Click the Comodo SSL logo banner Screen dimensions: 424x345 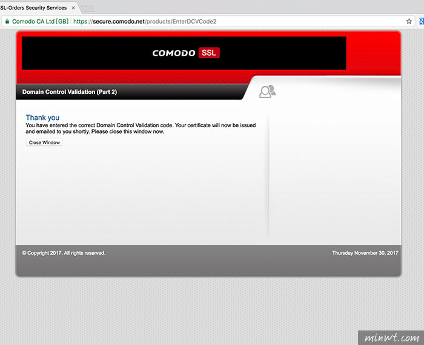click(184, 53)
